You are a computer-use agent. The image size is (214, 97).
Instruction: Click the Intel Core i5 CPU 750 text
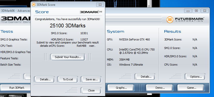(x=137, y=51)
